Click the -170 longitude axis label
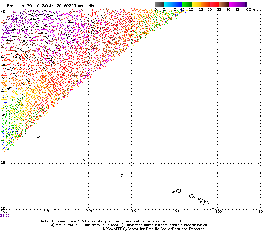 coord(88,211)
